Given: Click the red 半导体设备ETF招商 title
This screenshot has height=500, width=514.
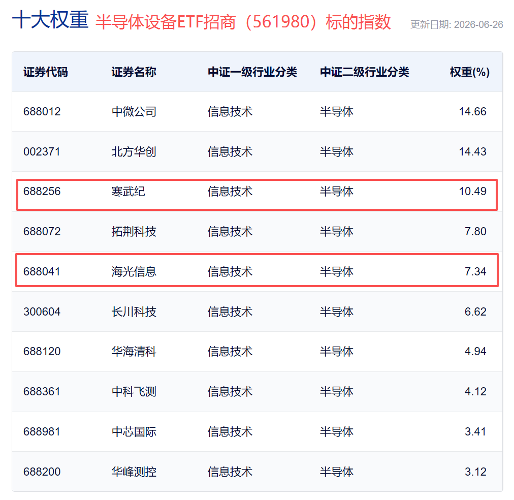Looking at the screenshot, I should click(x=243, y=22).
